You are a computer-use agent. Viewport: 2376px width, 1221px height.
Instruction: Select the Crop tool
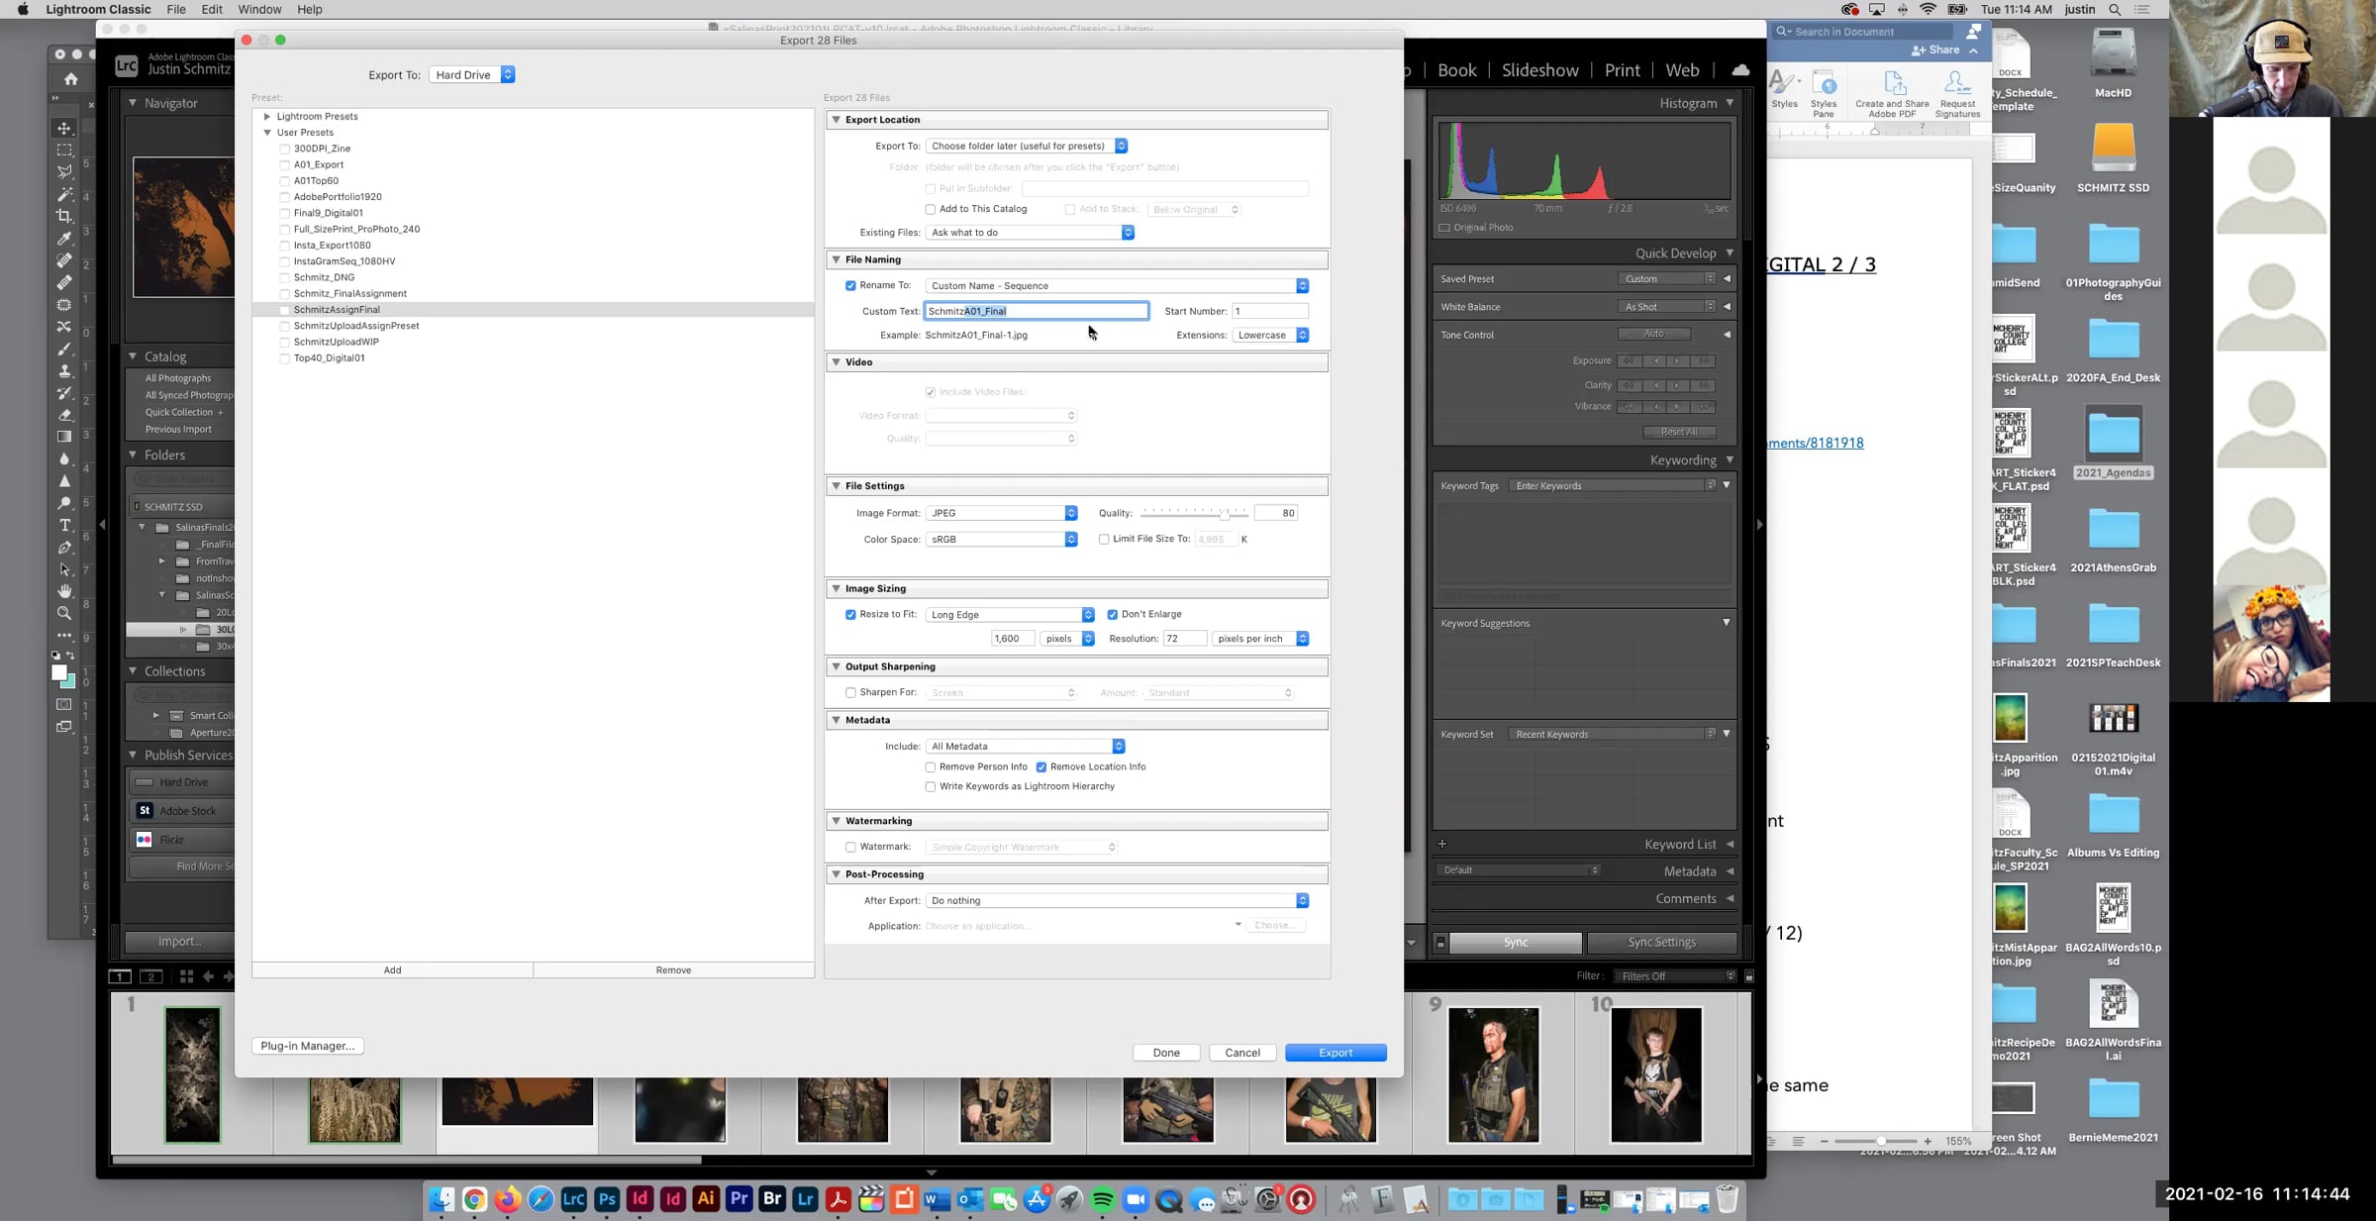pyautogui.click(x=64, y=216)
